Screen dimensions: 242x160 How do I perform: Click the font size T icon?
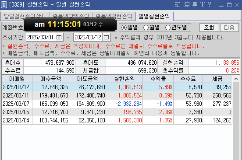203,4
